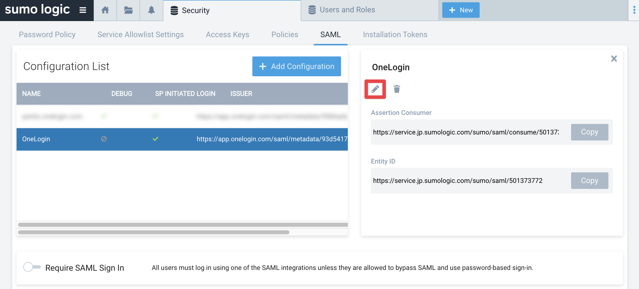The image size is (639, 289).
Task: Switch to the Security tab
Action: click(x=232, y=10)
